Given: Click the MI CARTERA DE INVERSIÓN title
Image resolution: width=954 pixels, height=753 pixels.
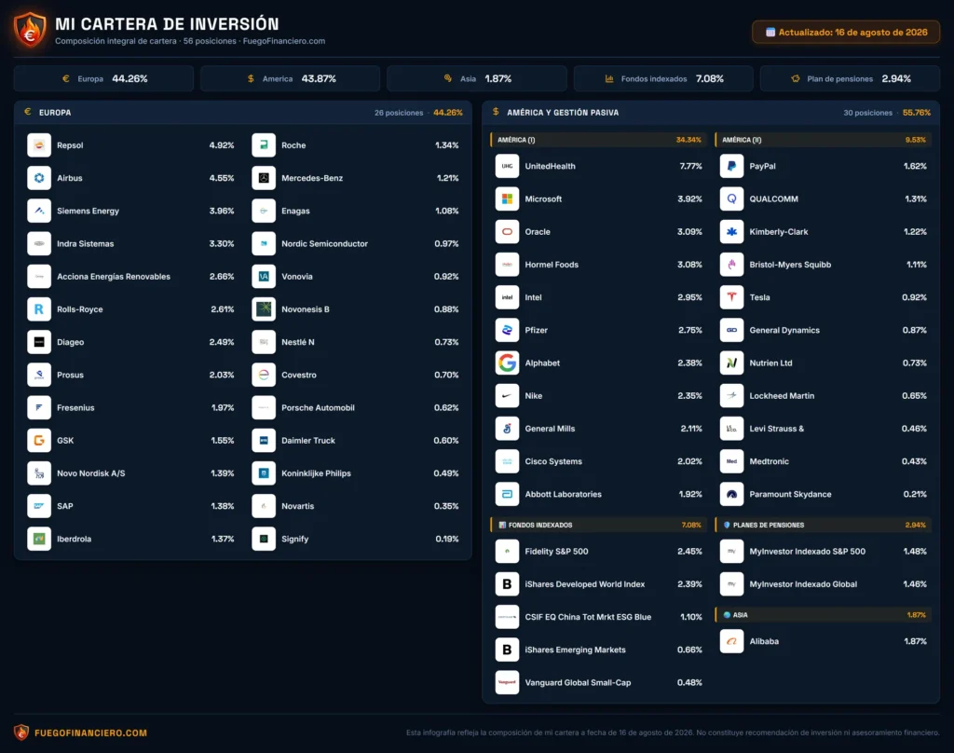Looking at the screenshot, I should coord(168,23).
